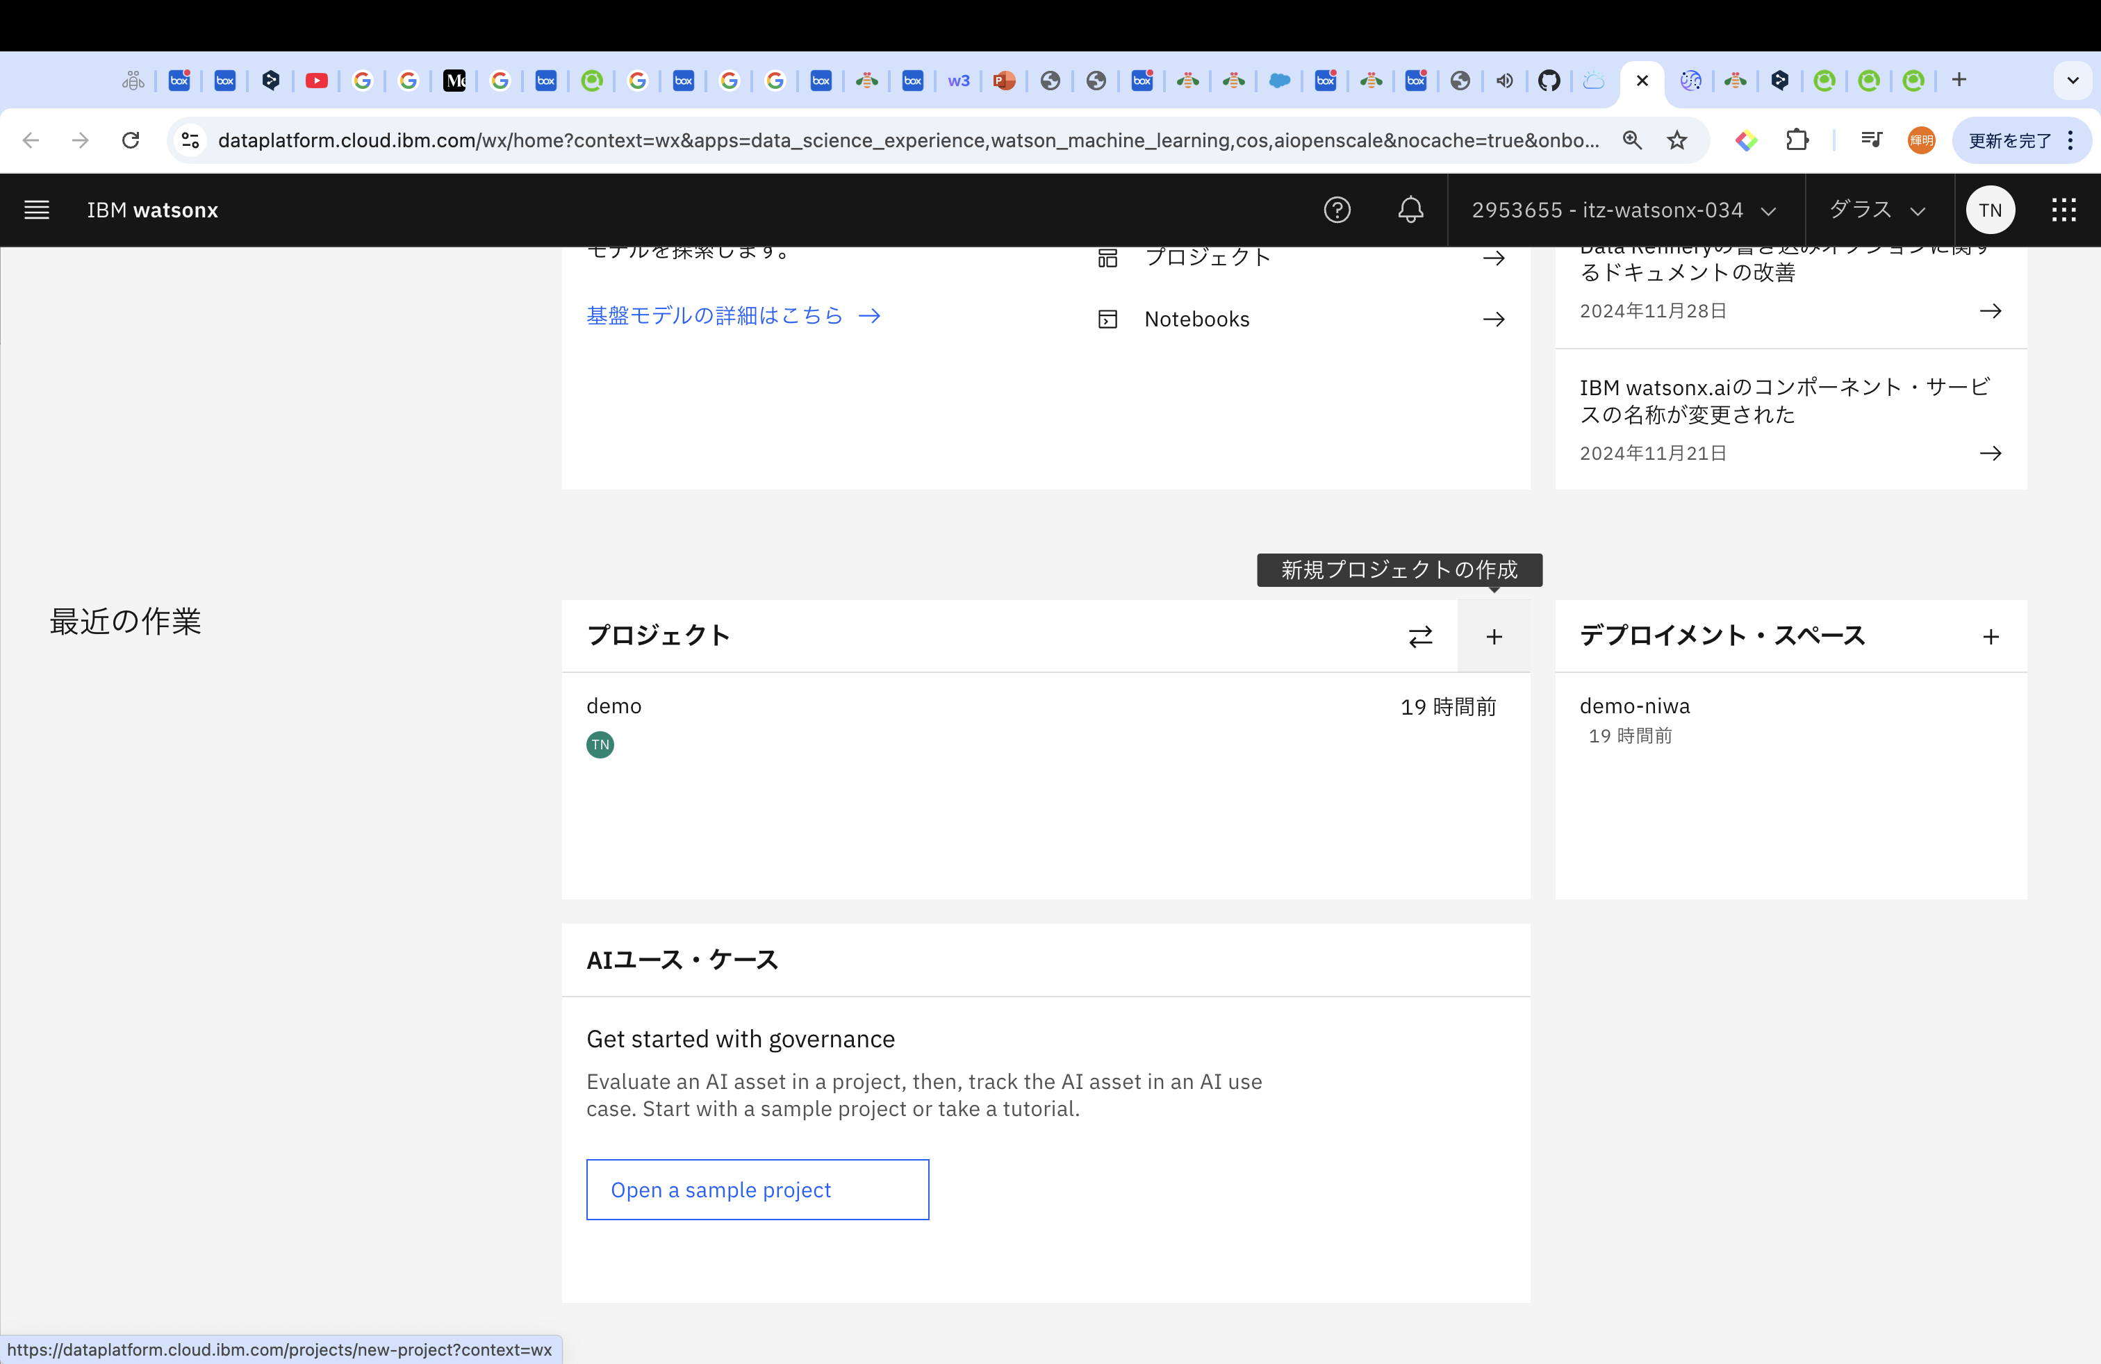Screen dimensions: 2101x1364
Task: Open the 2024年11月21日 news item arrow
Action: 1990,453
